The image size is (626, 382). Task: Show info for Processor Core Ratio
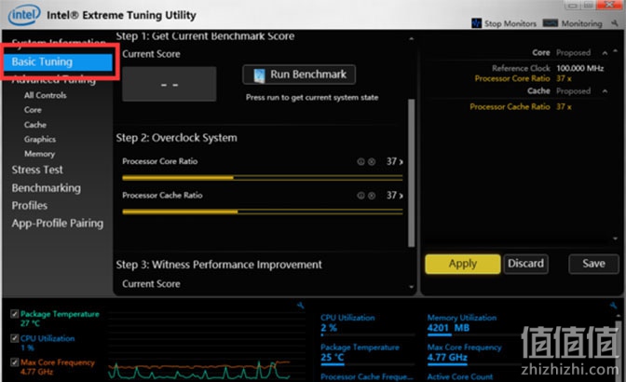361,162
